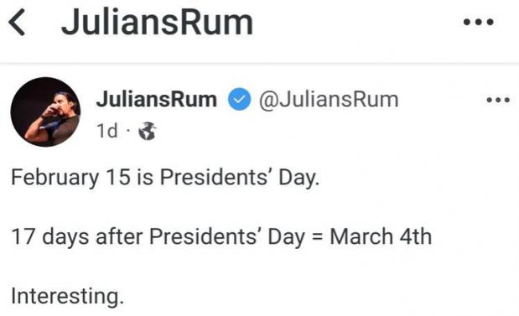The height and width of the screenshot is (316, 519).
Task: Tap the line starting with 17 days
Action: pos(221,237)
